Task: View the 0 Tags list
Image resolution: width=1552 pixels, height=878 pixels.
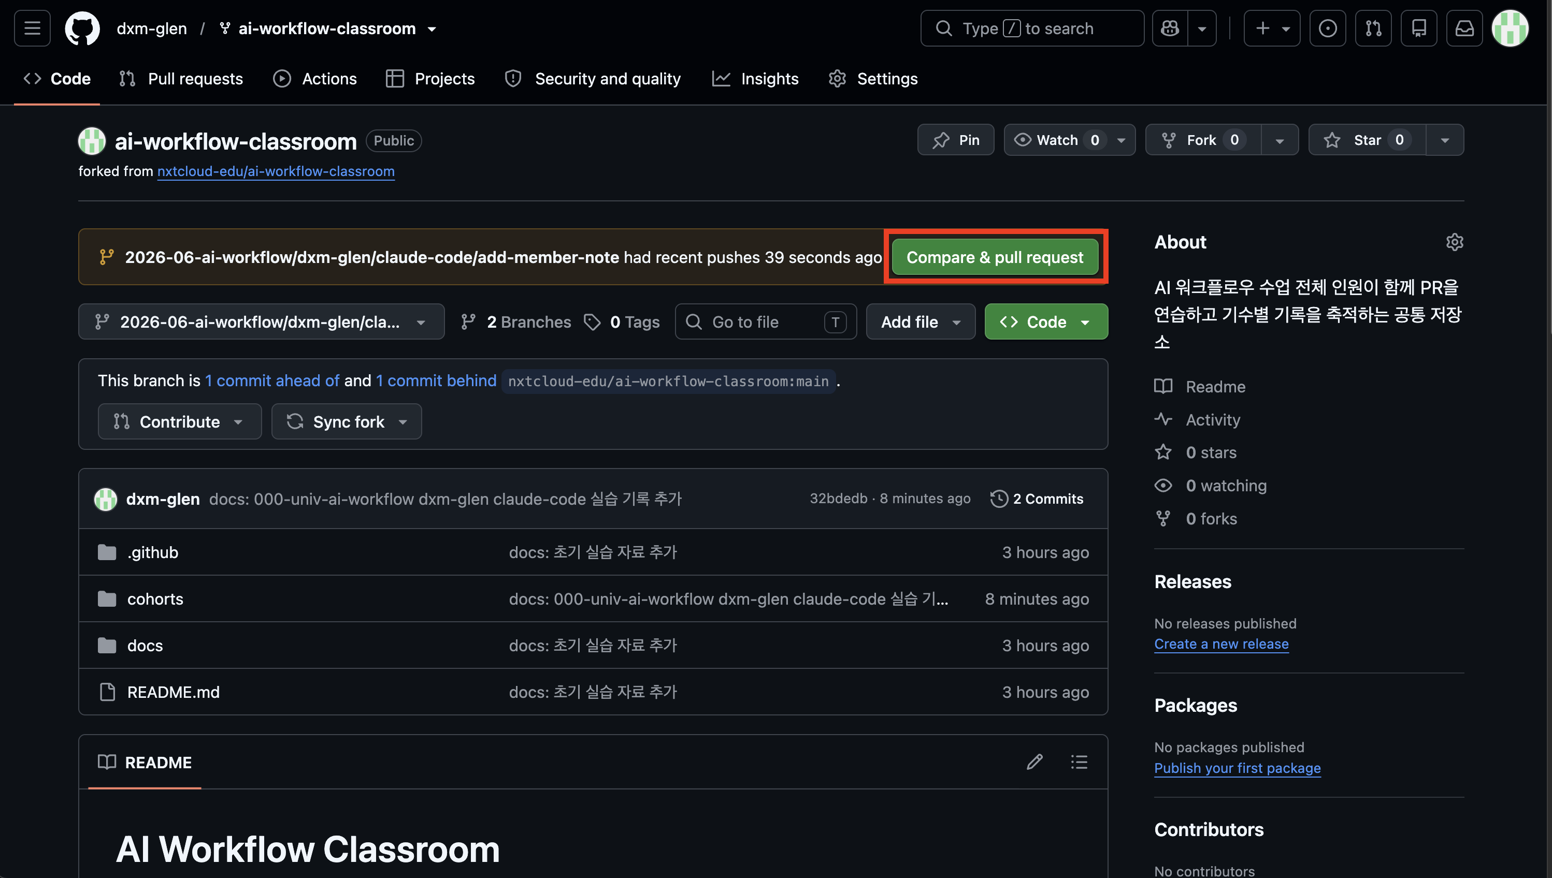Action: tap(622, 322)
